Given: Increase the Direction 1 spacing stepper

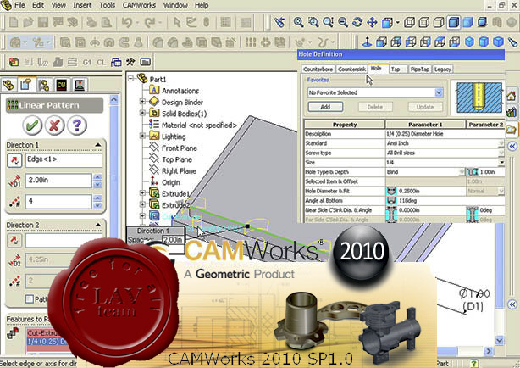Looking at the screenshot, I should click(97, 177).
